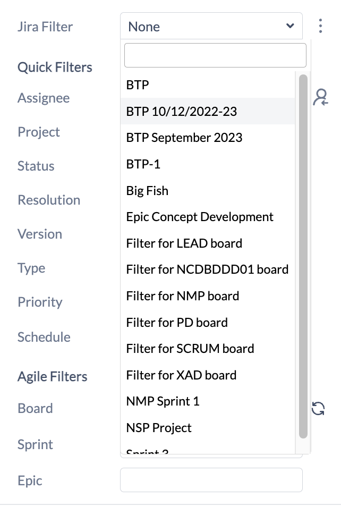The height and width of the screenshot is (506, 341).
Task: Click the Epic input field
Action: click(211, 480)
